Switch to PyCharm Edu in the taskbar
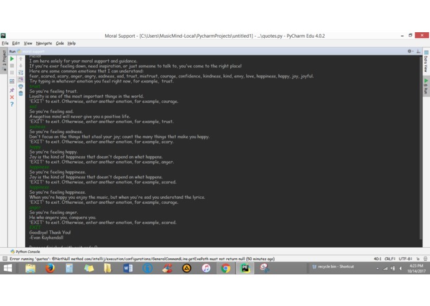Screen dimensions: 430x306 click(245, 268)
